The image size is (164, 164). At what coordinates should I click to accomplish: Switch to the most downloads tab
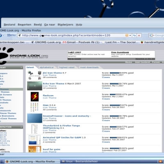coord(89,67)
